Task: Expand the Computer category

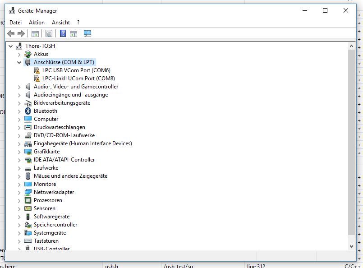Action: (x=19, y=120)
